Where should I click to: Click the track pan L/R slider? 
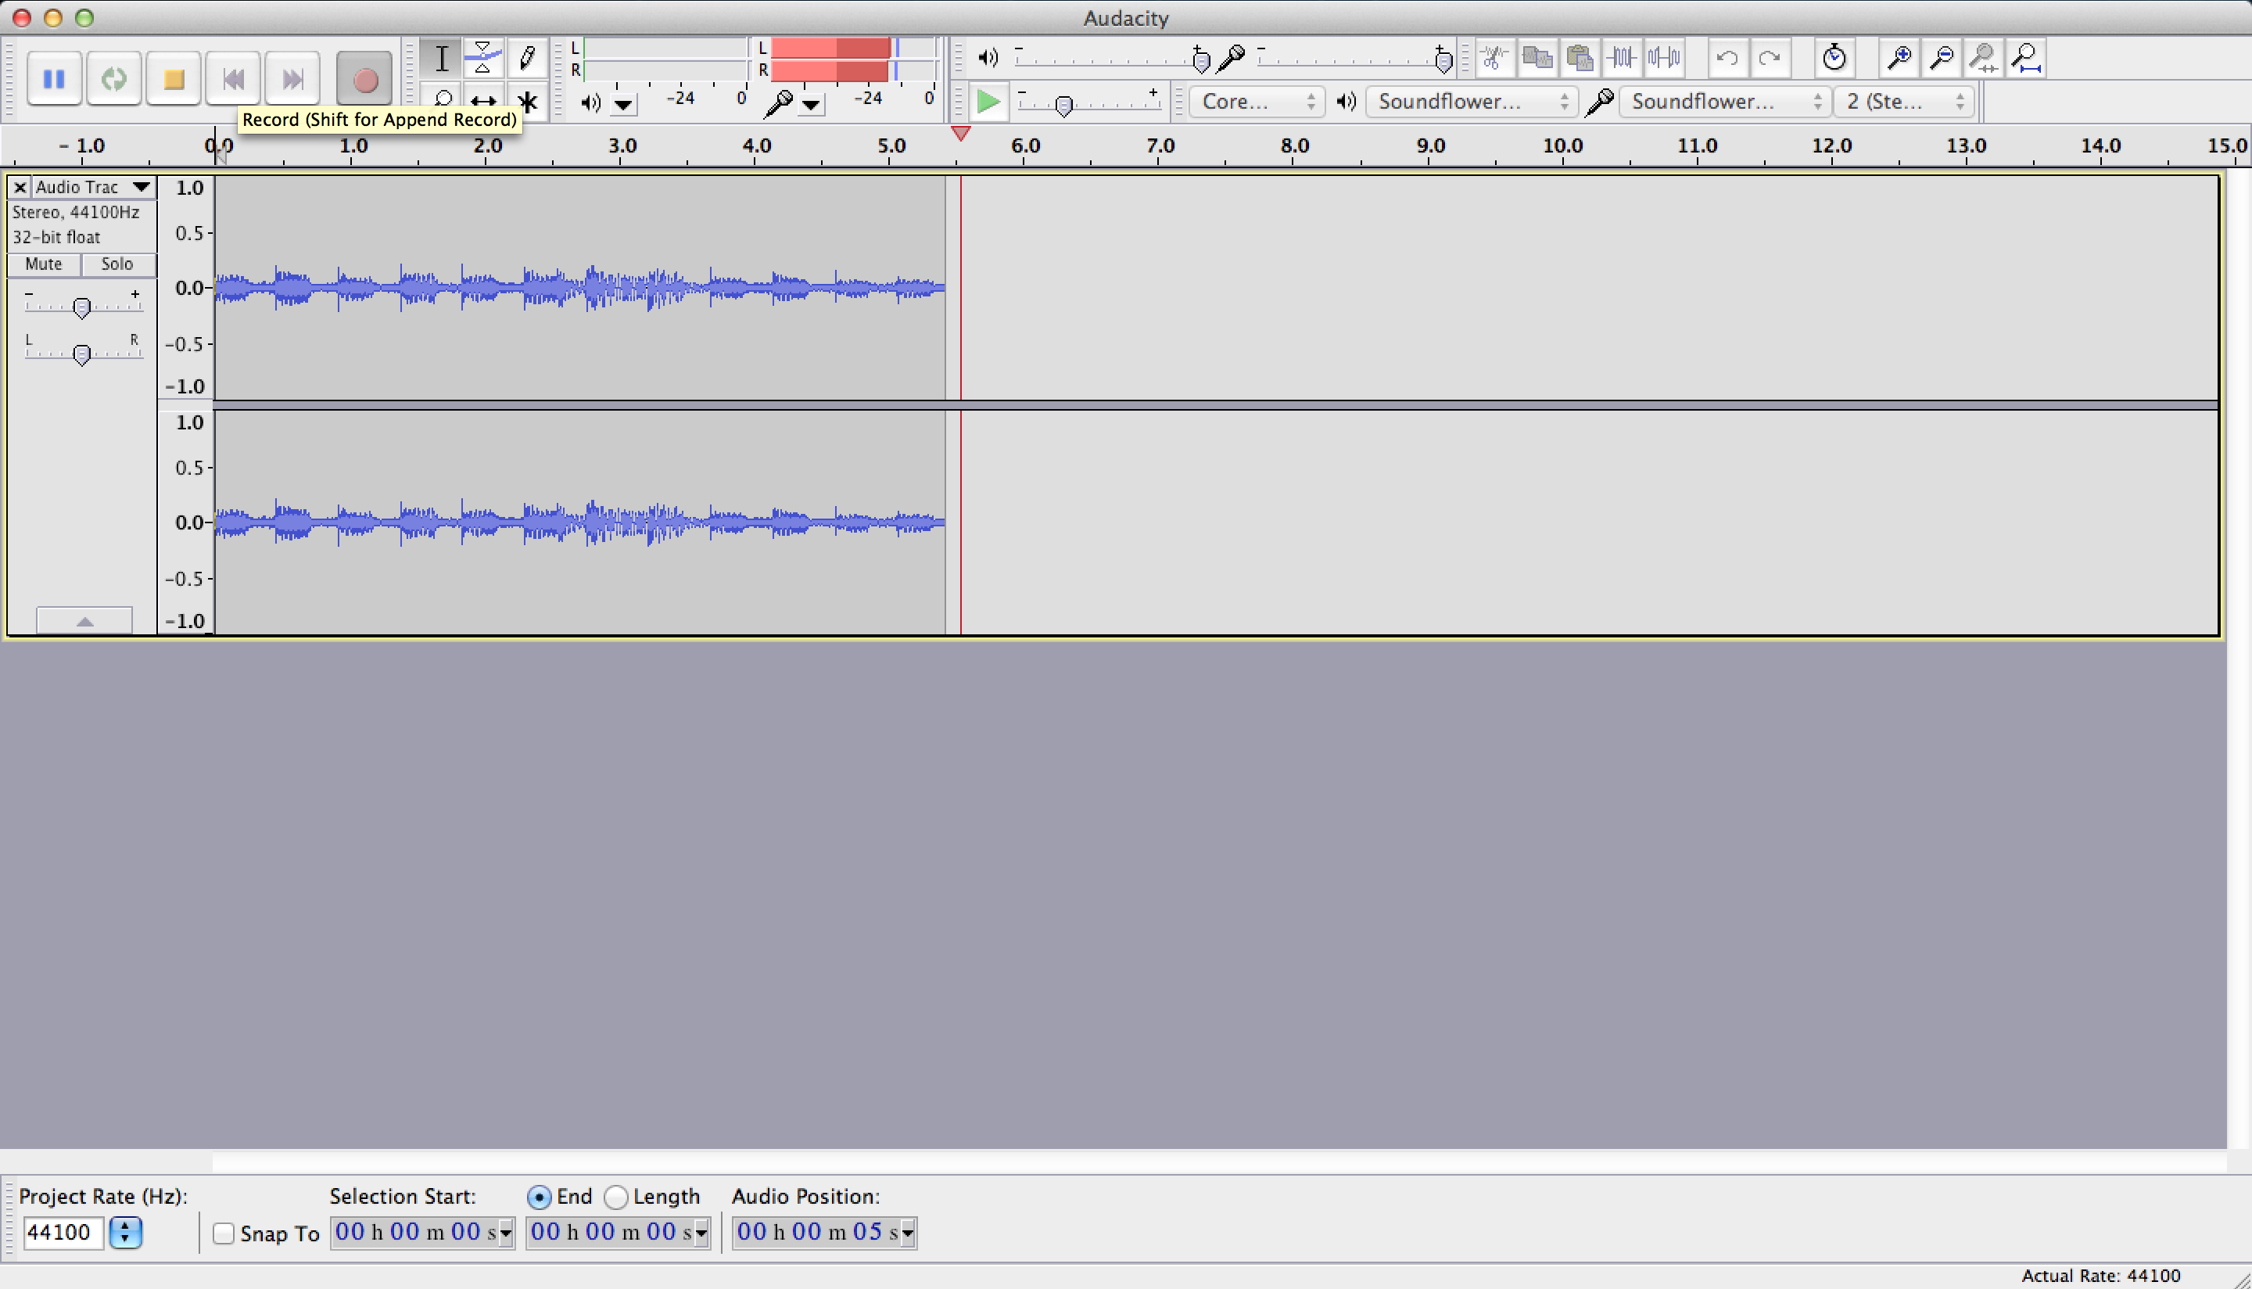coord(83,352)
